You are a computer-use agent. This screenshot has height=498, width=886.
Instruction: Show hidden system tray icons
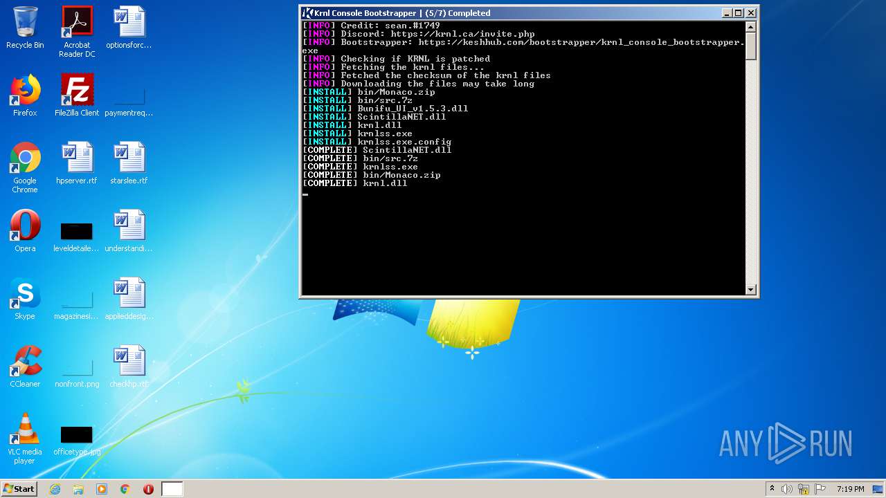pos(772,489)
